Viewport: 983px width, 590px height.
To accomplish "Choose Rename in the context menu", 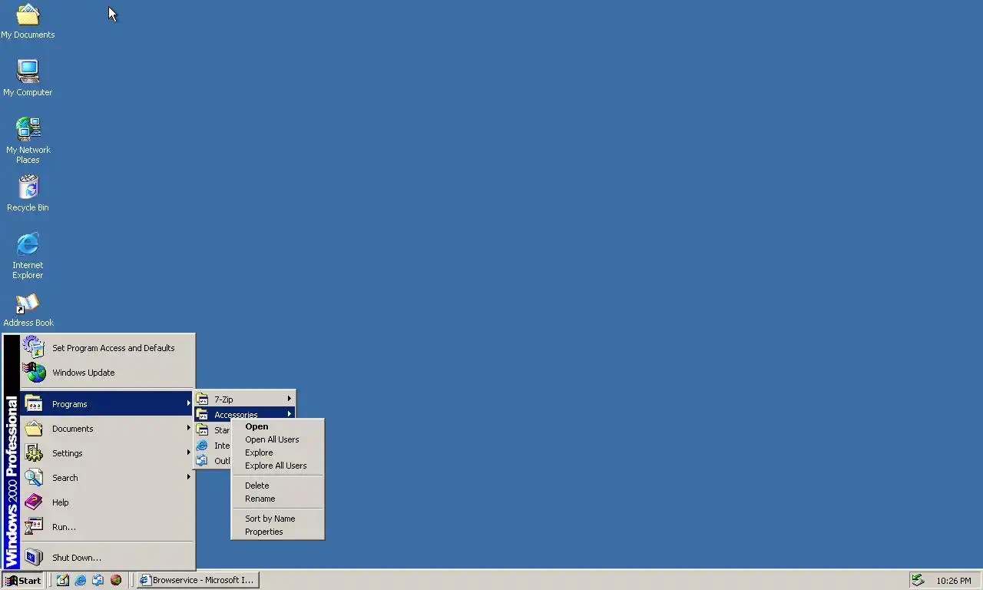I will [277, 499].
